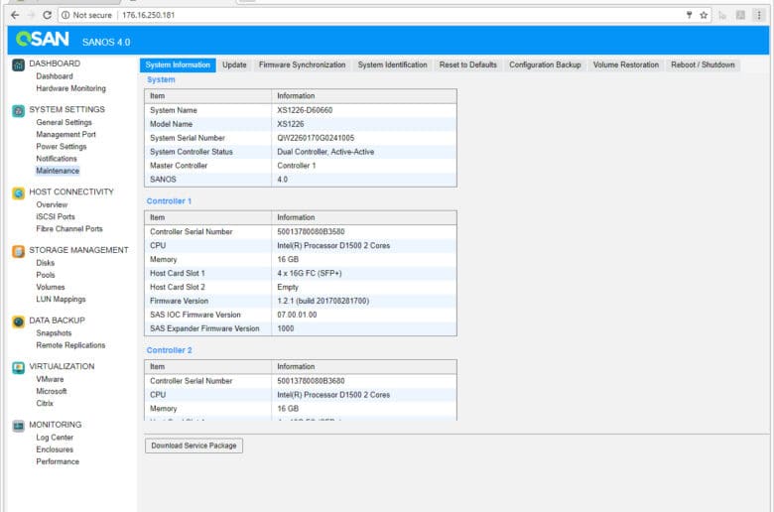Image resolution: width=774 pixels, height=512 pixels.
Task: Click the XS1226-D60660 system name value
Action: tap(305, 110)
